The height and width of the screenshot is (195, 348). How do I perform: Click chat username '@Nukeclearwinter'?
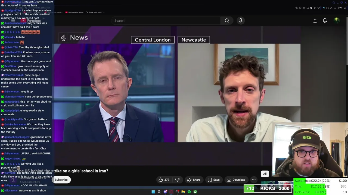15,125
